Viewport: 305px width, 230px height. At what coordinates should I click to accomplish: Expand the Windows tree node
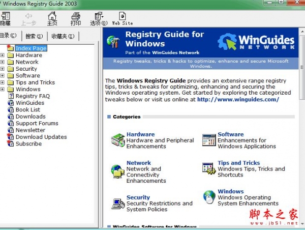pos(3,90)
